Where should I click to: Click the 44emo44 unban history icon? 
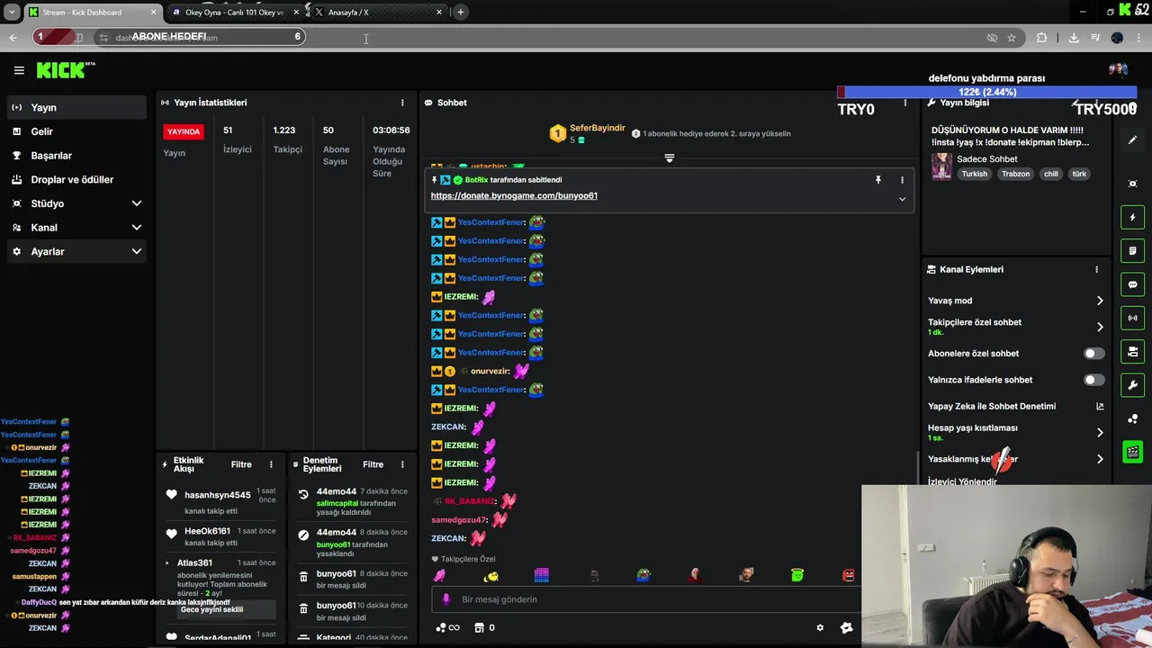tap(303, 494)
